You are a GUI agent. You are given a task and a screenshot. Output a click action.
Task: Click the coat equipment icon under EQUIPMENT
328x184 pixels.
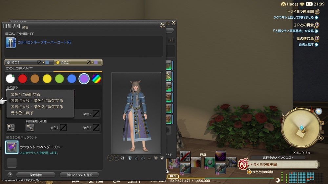click(10, 43)
